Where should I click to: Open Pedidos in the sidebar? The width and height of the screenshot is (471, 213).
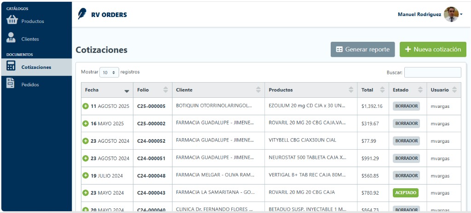tap(36, 84)
